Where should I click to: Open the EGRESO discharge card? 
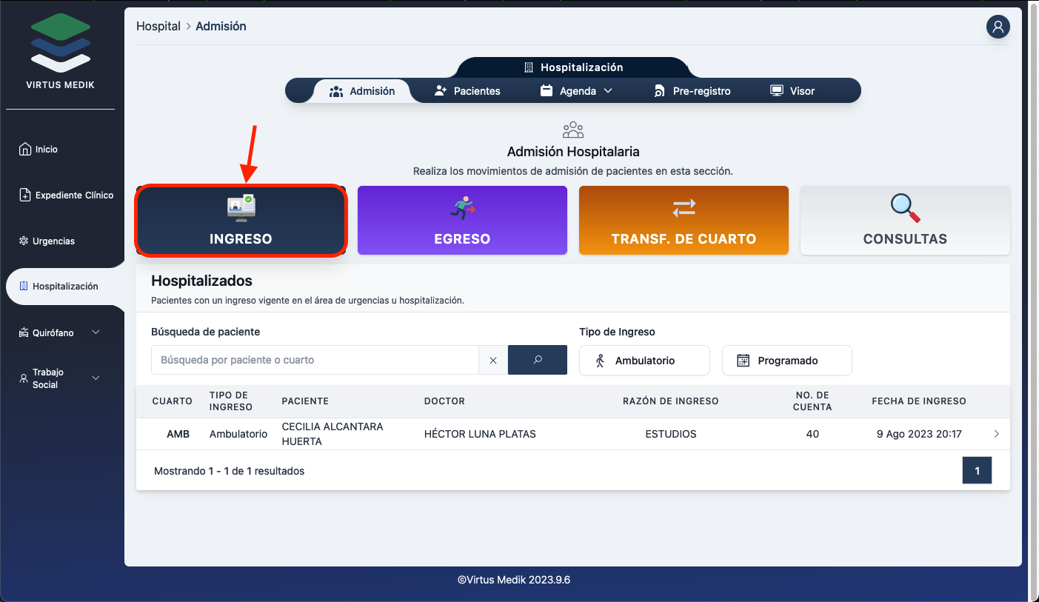point(462,221)
